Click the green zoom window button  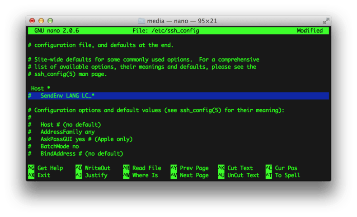pyautogui.click(x=50, y=21)
